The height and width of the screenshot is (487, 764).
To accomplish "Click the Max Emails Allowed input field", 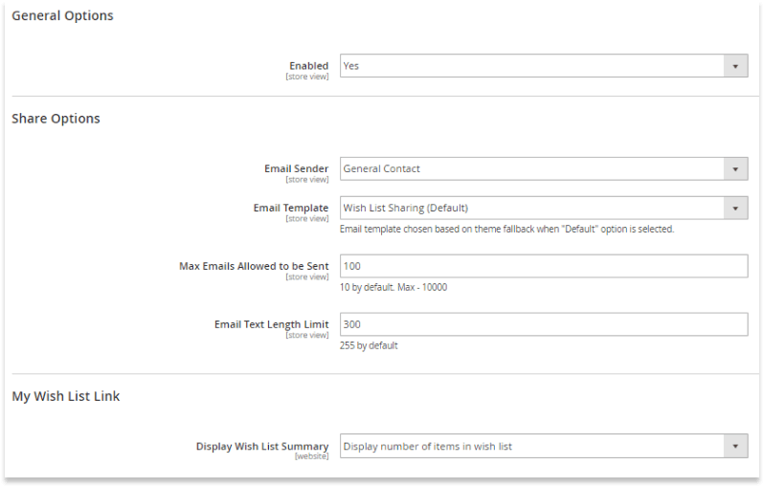I will (x=544, y=266).
